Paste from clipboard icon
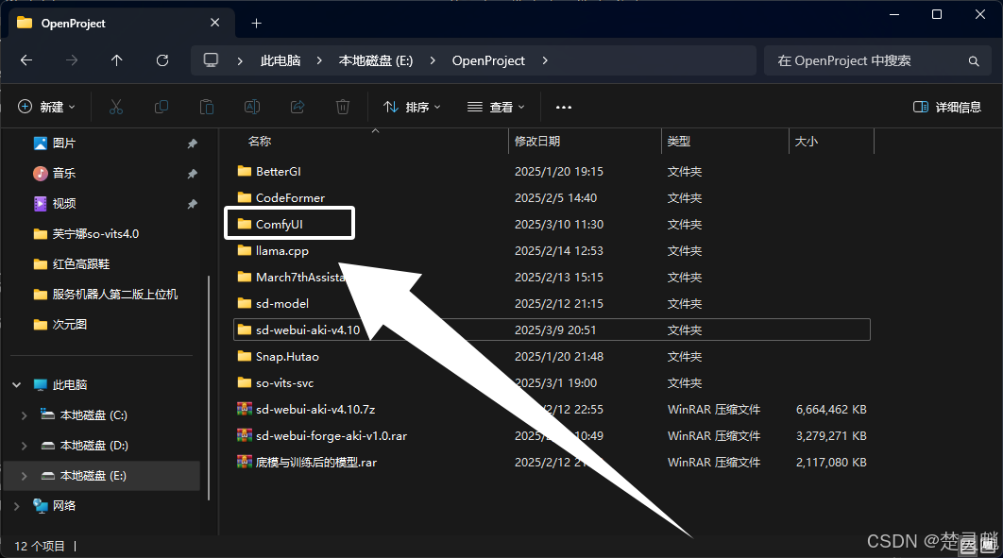 tap(207, 107)
